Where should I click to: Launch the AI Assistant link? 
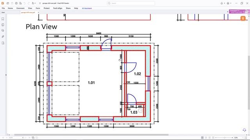87,8
